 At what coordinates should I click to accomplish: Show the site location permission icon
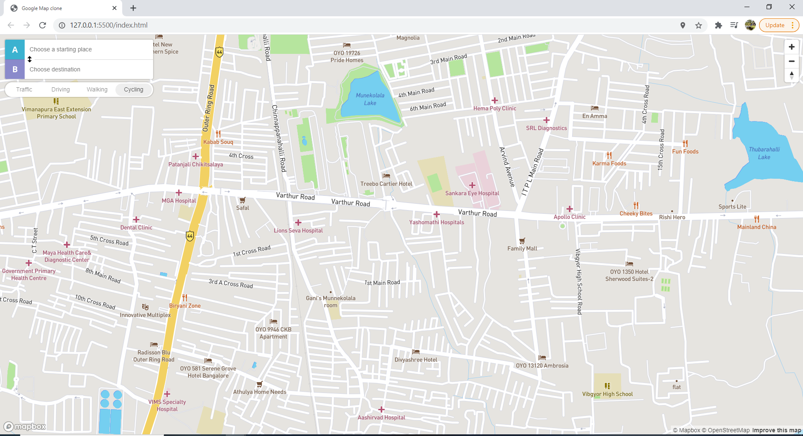point(683,25)
